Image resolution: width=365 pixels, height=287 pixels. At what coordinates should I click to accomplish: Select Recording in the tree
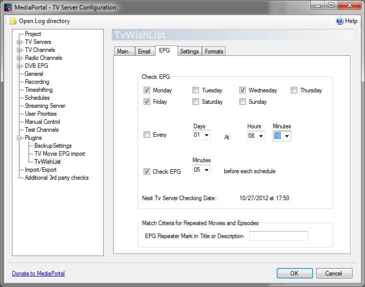pos(37,82)
